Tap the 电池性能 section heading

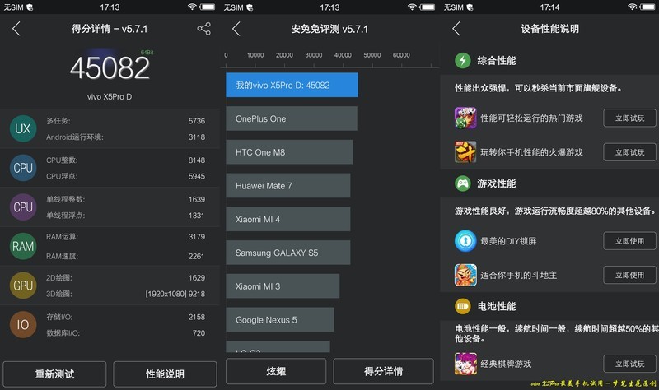click(x=497, y=306)
